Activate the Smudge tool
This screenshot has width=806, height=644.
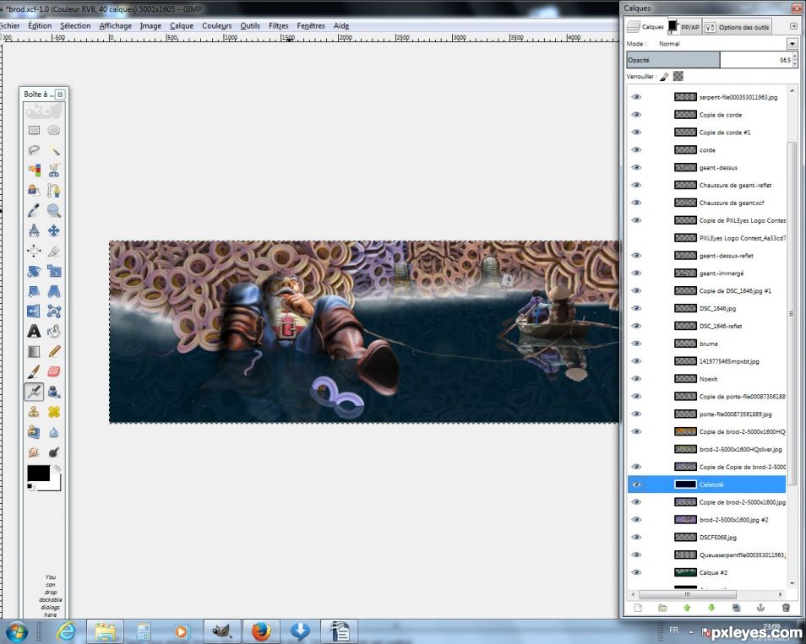click(34, 452)
